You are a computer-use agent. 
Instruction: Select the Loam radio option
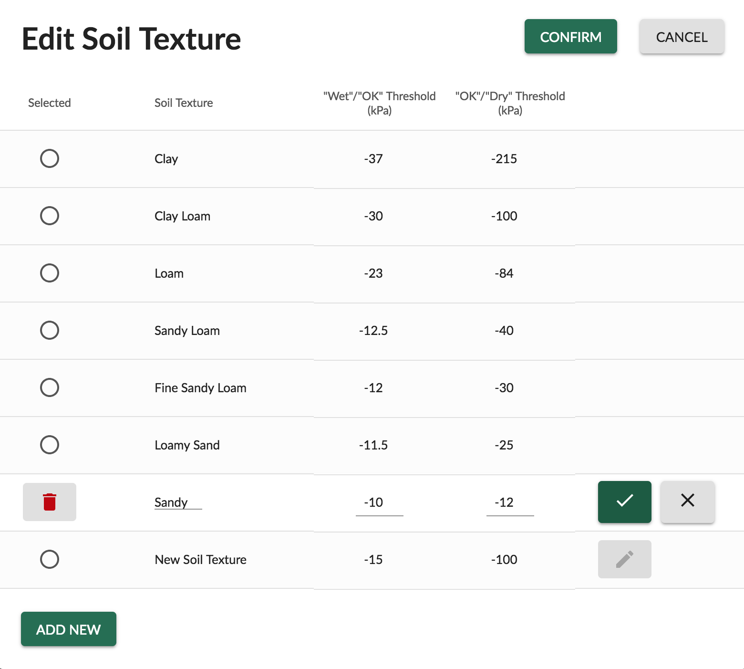pos(50,273)
